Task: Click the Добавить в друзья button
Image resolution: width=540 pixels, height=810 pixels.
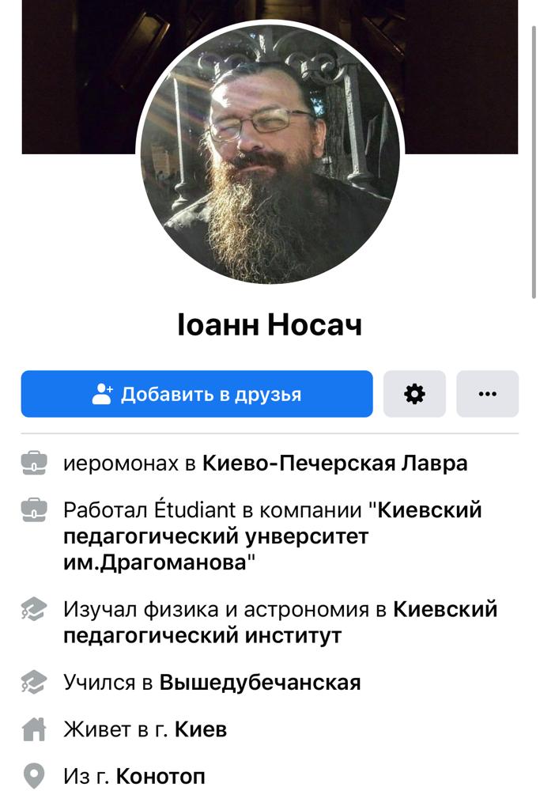Action: coord(197,394)
